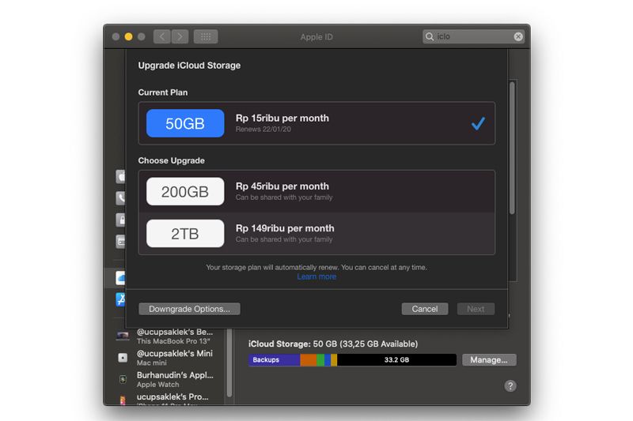Click the MacBook Pro device icon
Screen dimensions: 633x421
123,336
